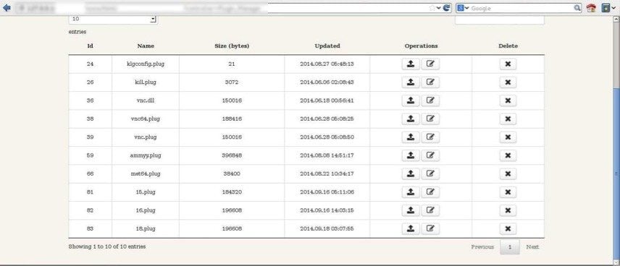The width and height of the screenshot is (620, 266).
Task: Click the browser home icon
Action: pos(591,8)
